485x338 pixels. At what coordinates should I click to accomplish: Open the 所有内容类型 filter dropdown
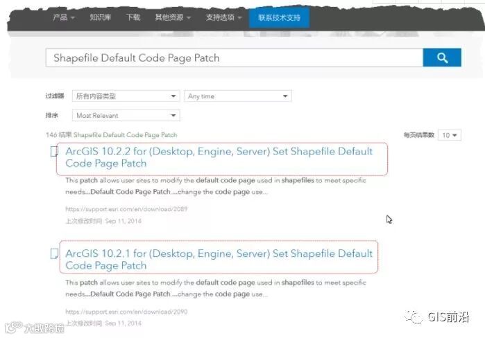(126, 96)
